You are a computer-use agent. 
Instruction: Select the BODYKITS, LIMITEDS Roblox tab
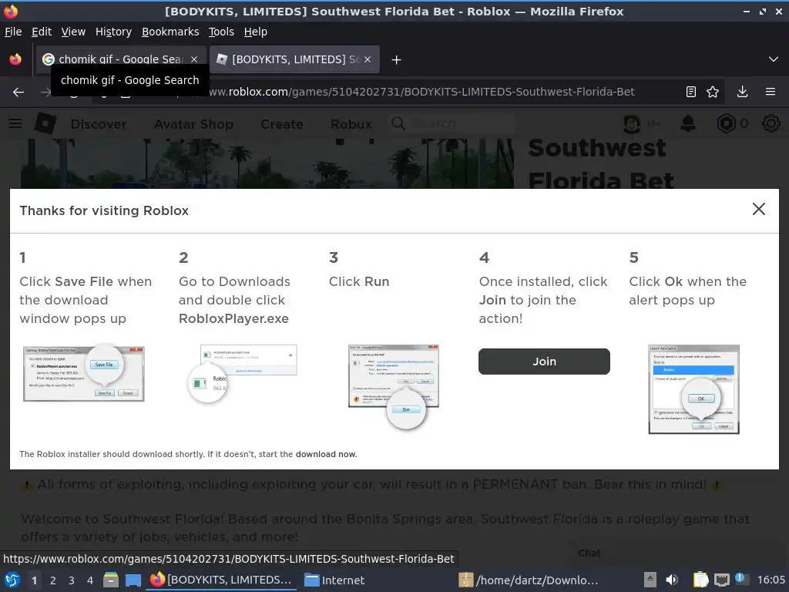click(x=294, y=59)
